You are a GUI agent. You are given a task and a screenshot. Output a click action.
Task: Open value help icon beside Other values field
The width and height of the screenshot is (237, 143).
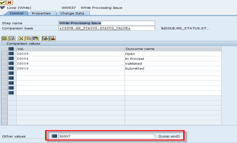pyautogui.click(x=54, y=136)
